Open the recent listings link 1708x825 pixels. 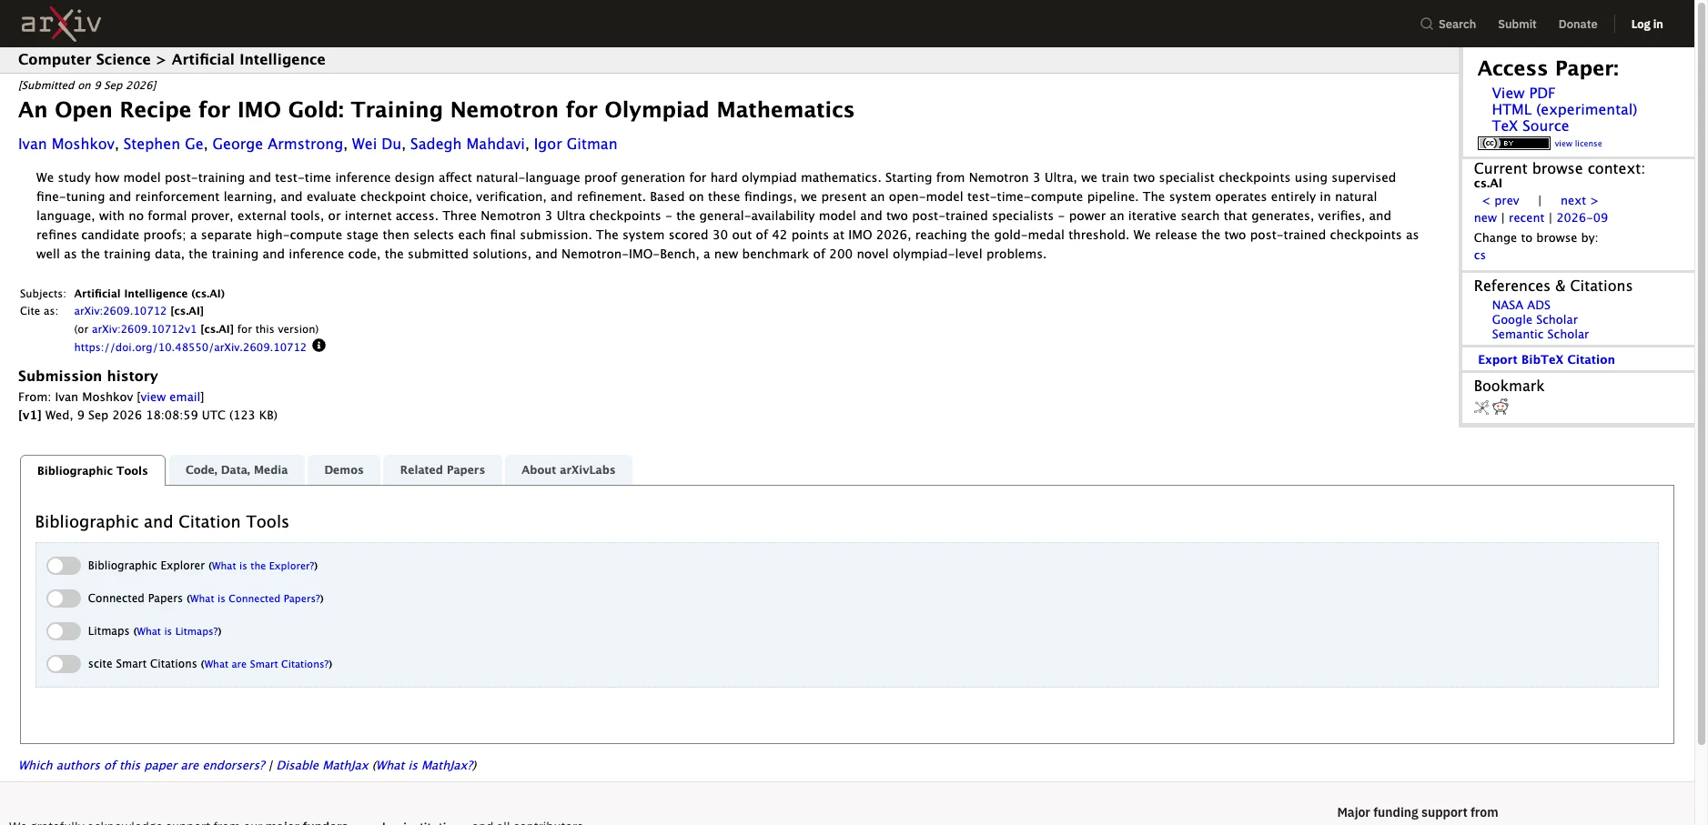click(x=1526, y=218)
